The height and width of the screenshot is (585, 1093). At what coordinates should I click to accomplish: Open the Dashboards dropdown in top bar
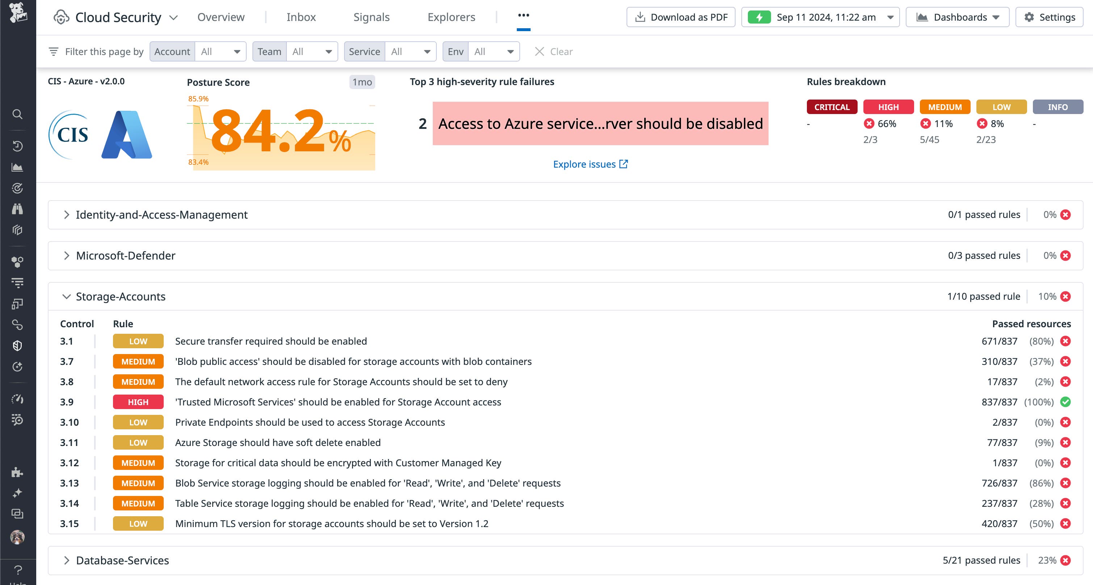(x=957, y=17)
